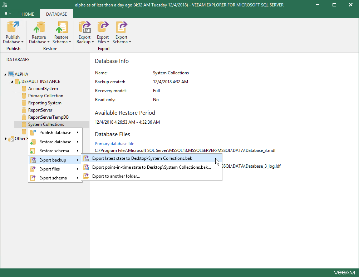Viewport: 359px width, 277px height.
Task: Open the Publish database submenu
Action: click(x=55, y=133)
